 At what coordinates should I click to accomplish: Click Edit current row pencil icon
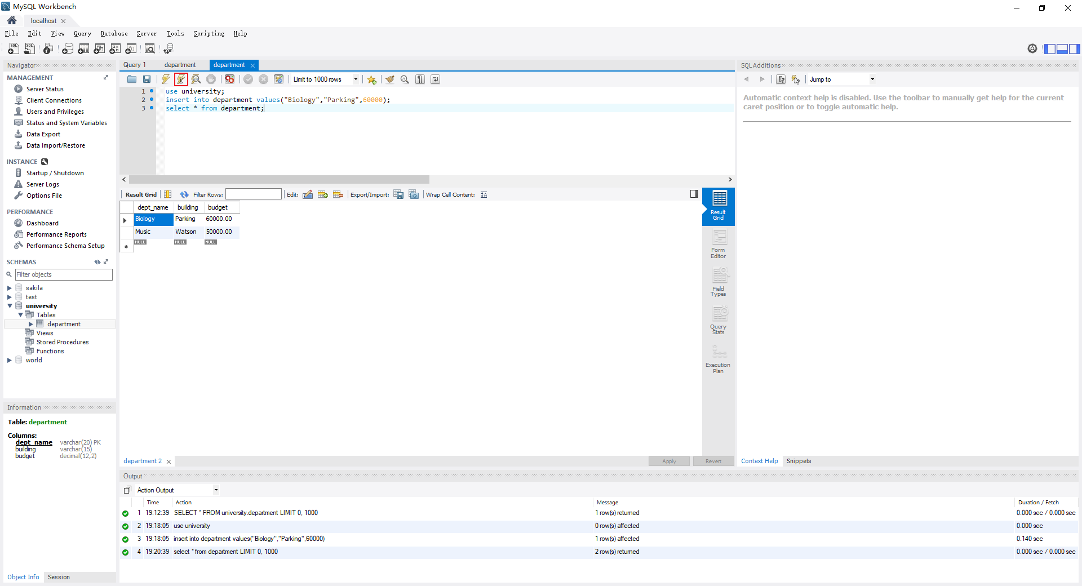308,194
